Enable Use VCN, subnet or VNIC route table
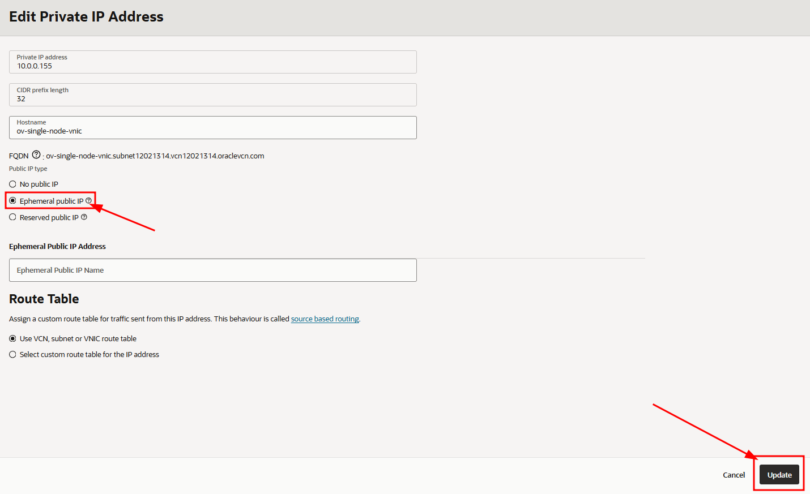This screenshot has height=494, width=810. point(12,338)
